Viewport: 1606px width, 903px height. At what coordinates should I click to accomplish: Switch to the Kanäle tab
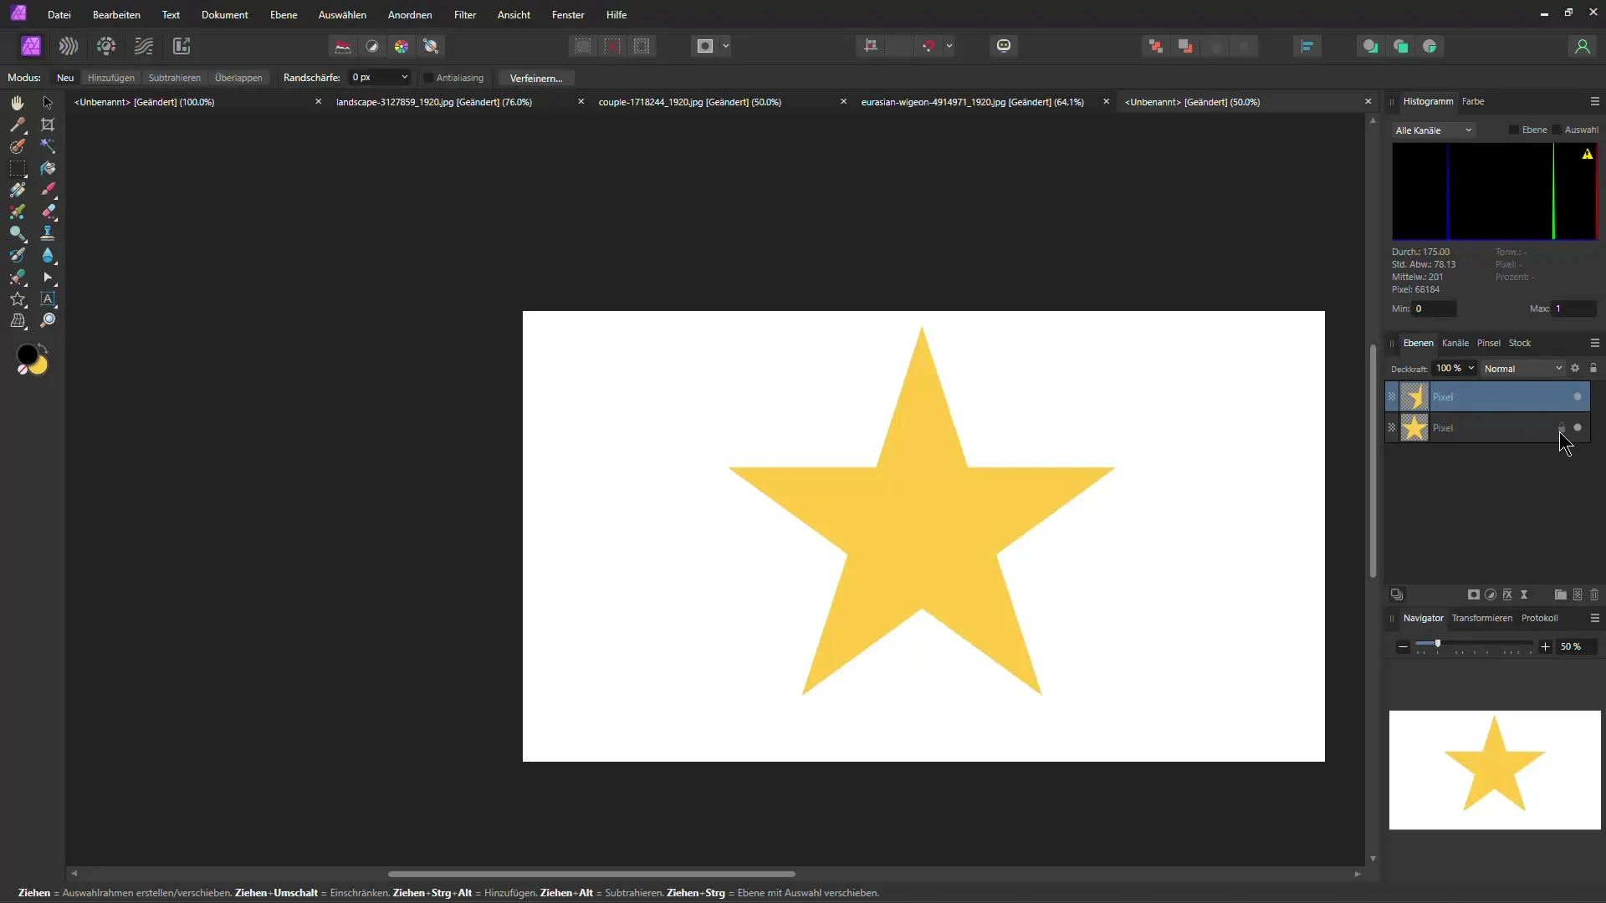pos(1455,343)
